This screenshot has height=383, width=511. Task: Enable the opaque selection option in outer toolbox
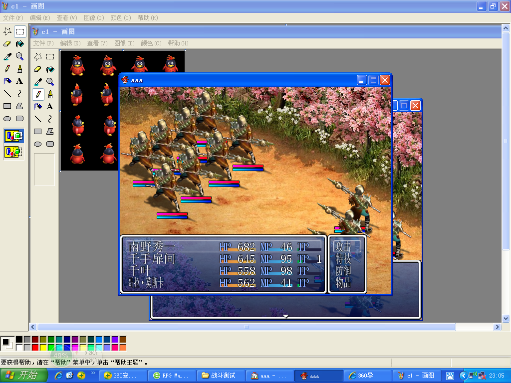[x=13, y=136]
